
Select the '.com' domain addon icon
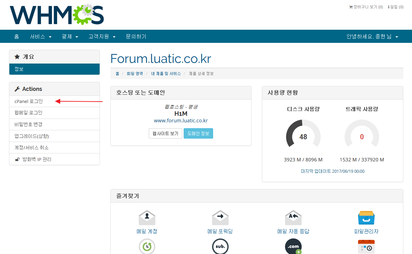tap(293, 246)
